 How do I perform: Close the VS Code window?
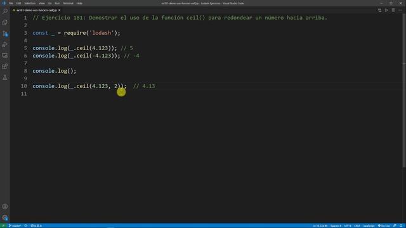(x=400, y=3)
